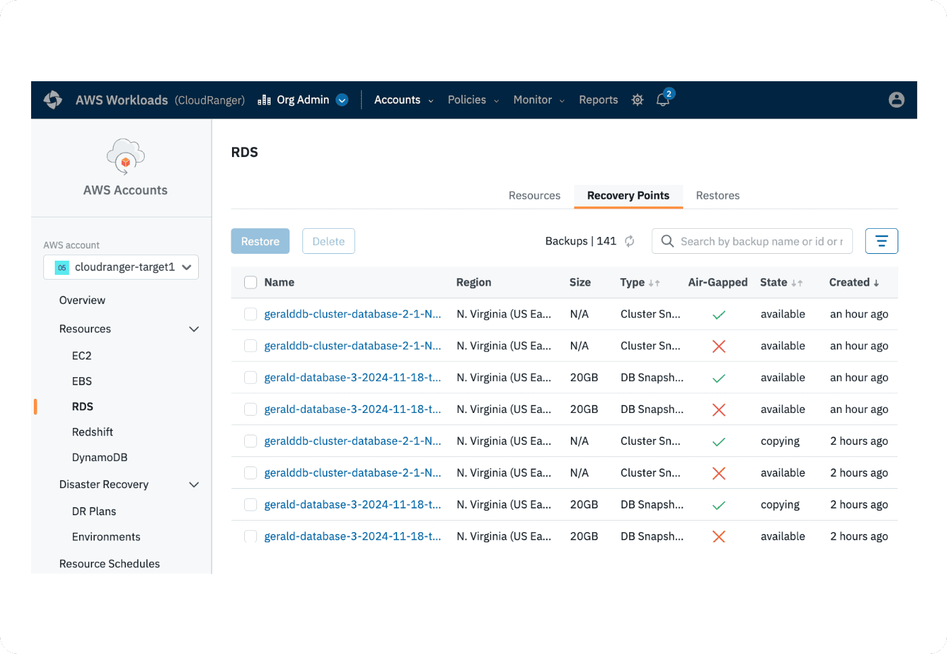Image resolution: width=947 pixels, height=654 pixels.
Task: Check the first geralddb-cluster-database row checkbox
Action: coord(250,314)
